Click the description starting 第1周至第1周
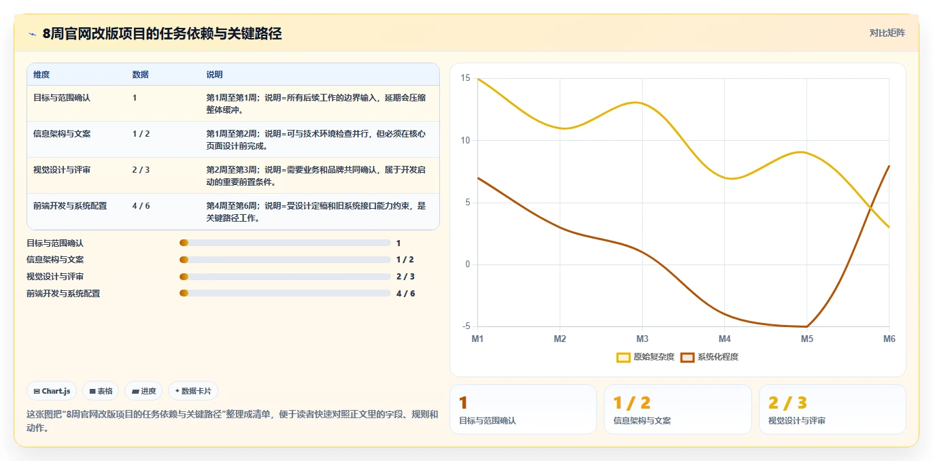This screenshot has height=461, width=933. click(316, 103)
